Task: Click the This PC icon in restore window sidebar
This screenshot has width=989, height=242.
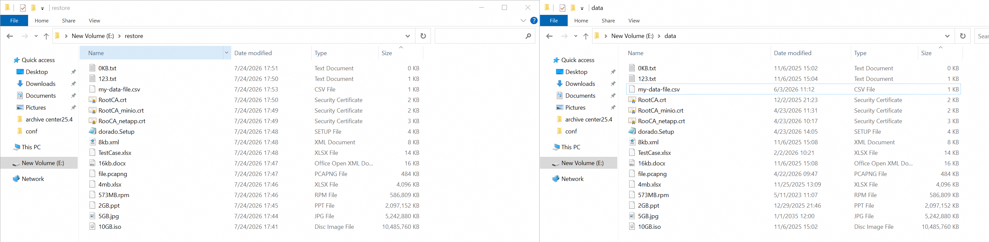Action: click(x=17, y=147)
